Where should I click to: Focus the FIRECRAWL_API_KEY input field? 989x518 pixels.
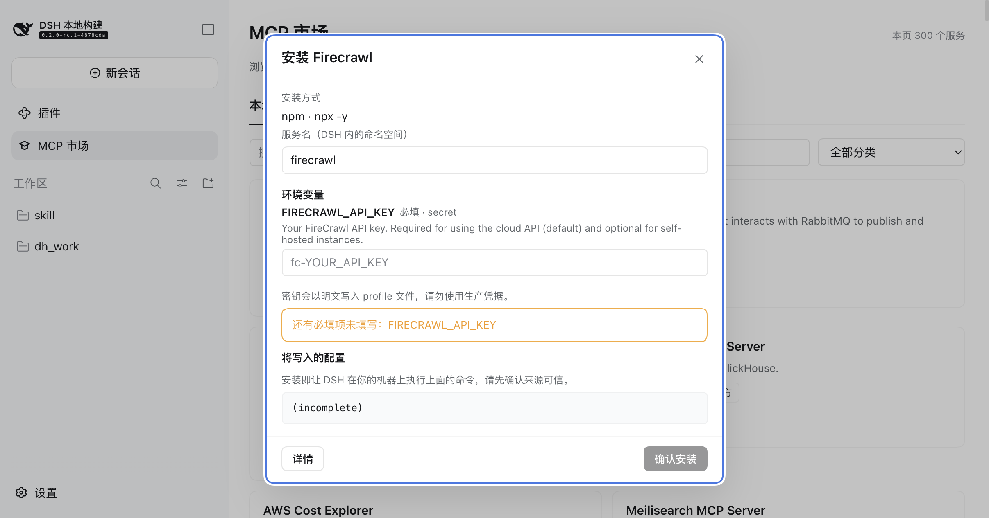coord(494,262)
